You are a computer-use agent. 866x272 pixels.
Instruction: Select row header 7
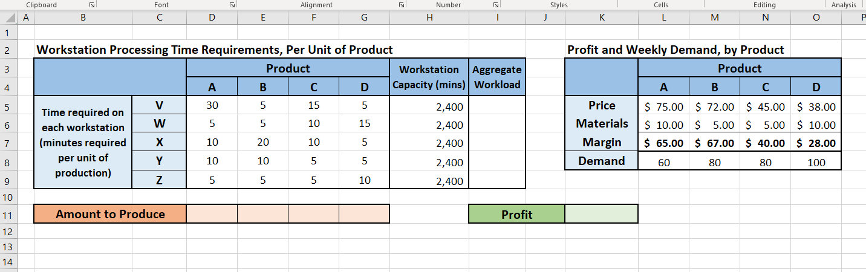(x=8, y=143)
